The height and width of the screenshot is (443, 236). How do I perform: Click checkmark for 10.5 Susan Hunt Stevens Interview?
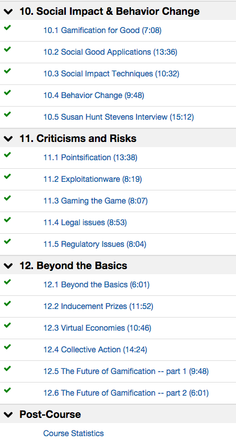coord(7,114)
